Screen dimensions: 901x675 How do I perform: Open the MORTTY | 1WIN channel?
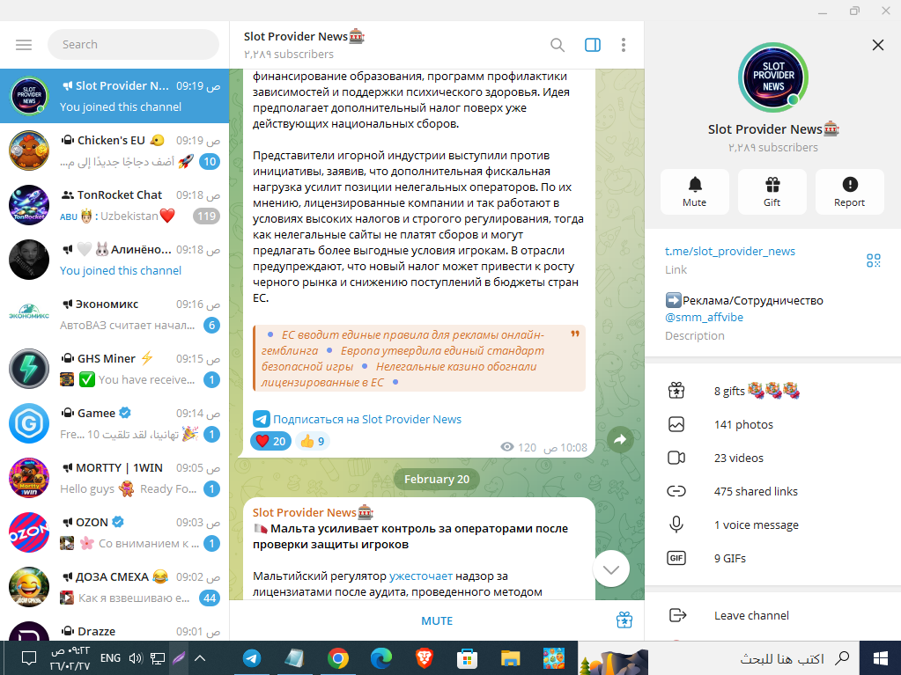coord(114,478)
